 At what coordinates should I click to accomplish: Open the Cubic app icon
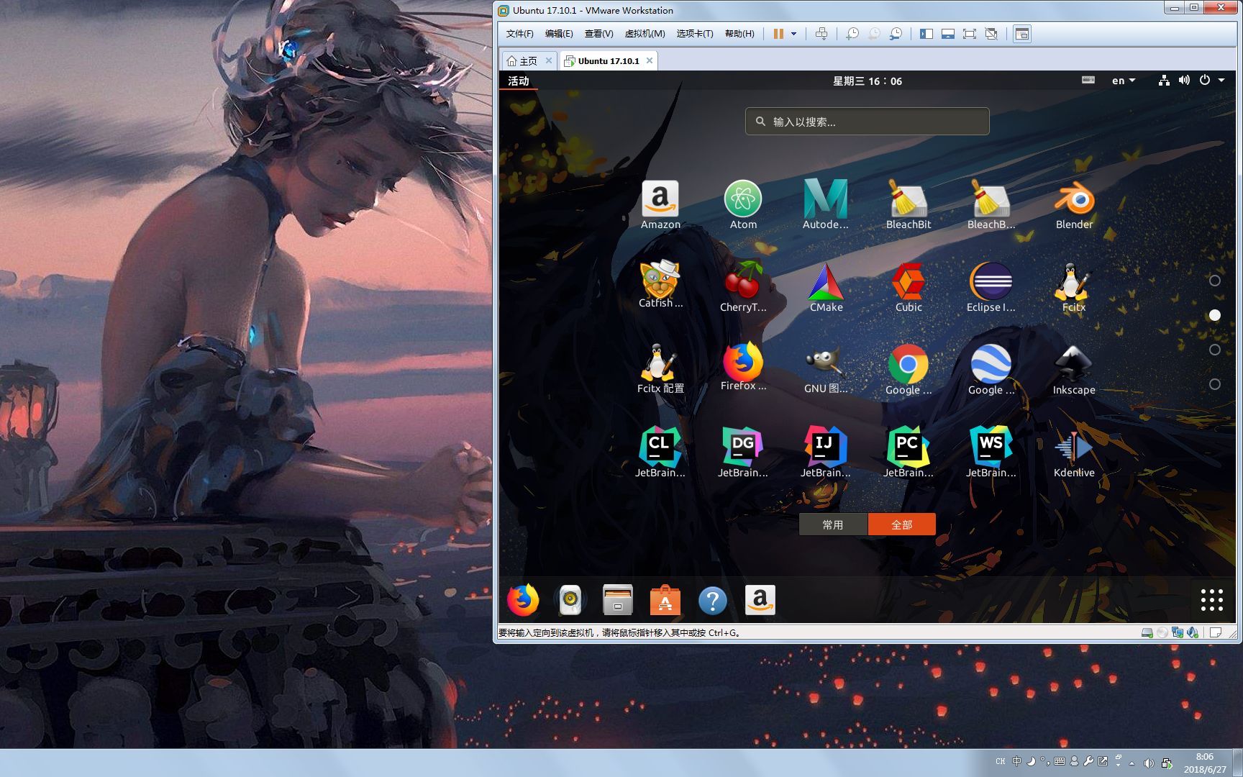coord(909,282)
